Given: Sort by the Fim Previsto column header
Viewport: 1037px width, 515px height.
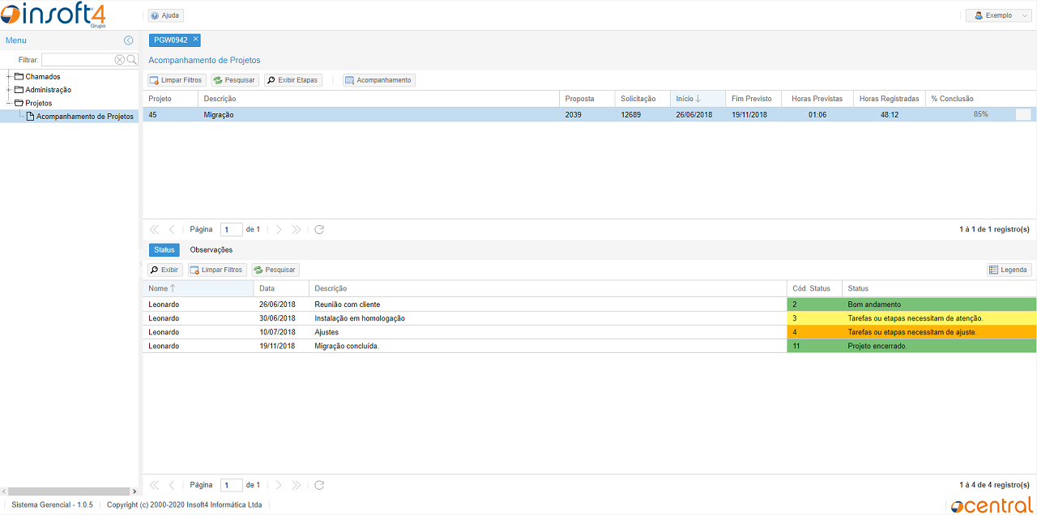Looking at the screenshot, I should click(753, 99).
